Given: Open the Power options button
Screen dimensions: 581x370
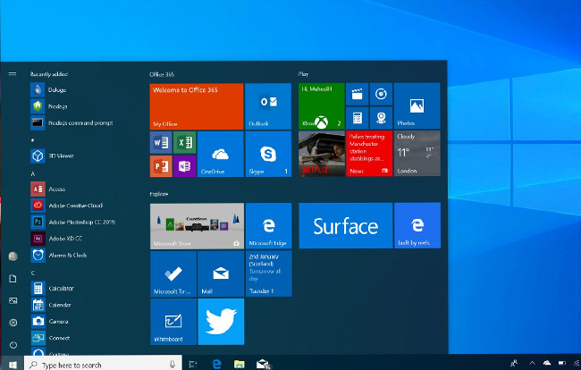Looking at the screenshot, I should click(13, 345).
